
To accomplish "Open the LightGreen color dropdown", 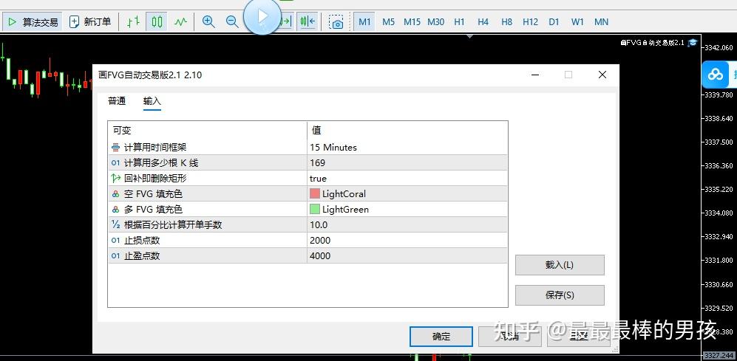I will [x=407, y=210].
